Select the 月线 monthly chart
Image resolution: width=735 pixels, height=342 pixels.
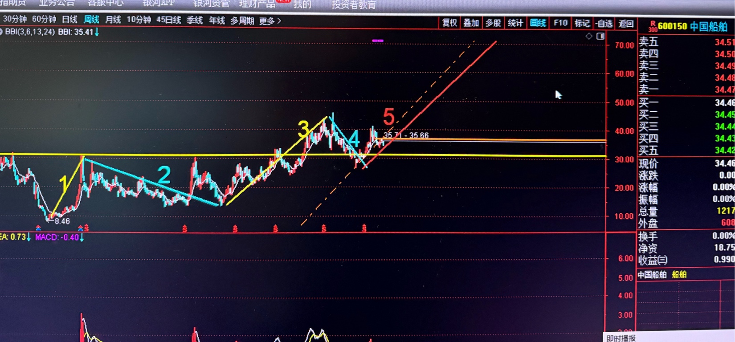tap(113, 20)
